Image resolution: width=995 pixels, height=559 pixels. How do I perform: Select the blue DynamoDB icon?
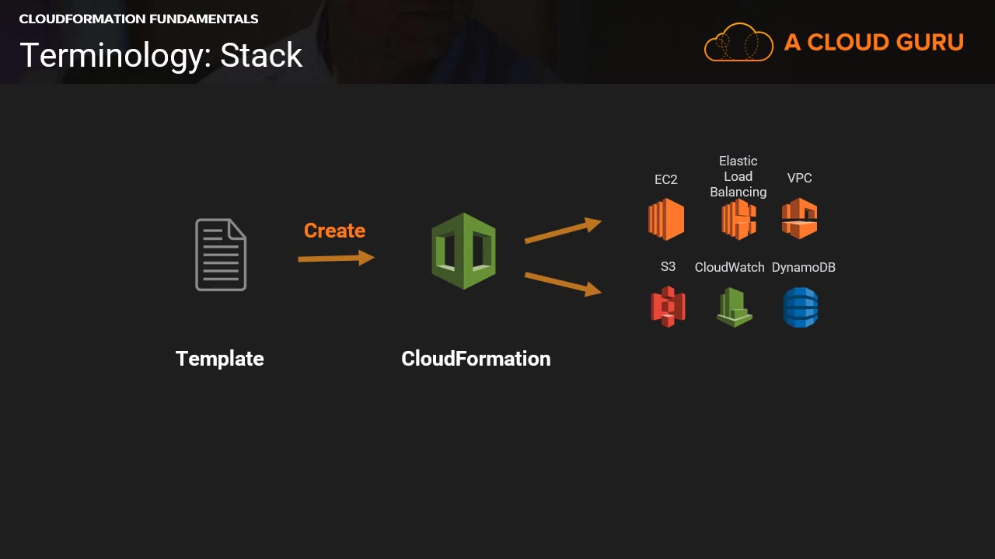point(801,307)
